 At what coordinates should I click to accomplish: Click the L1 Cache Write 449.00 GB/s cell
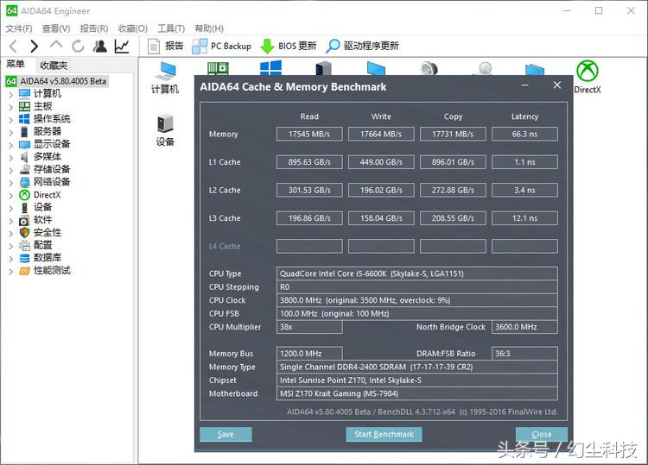point(381,162)
